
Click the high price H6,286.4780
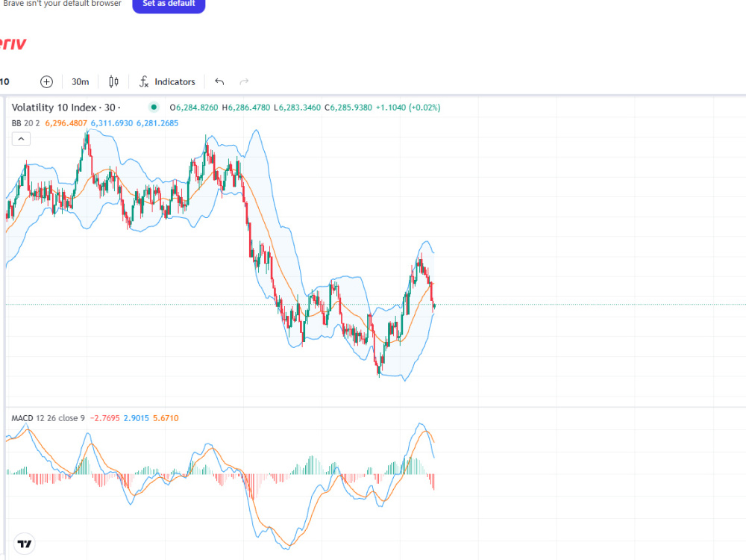[246, 108]
